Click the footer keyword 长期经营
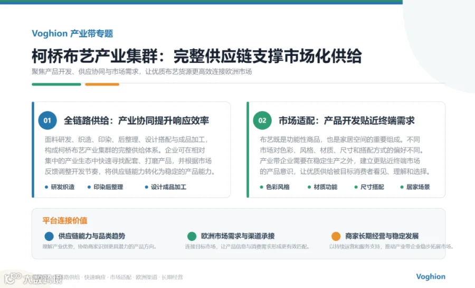 click(x=172, y=277)
